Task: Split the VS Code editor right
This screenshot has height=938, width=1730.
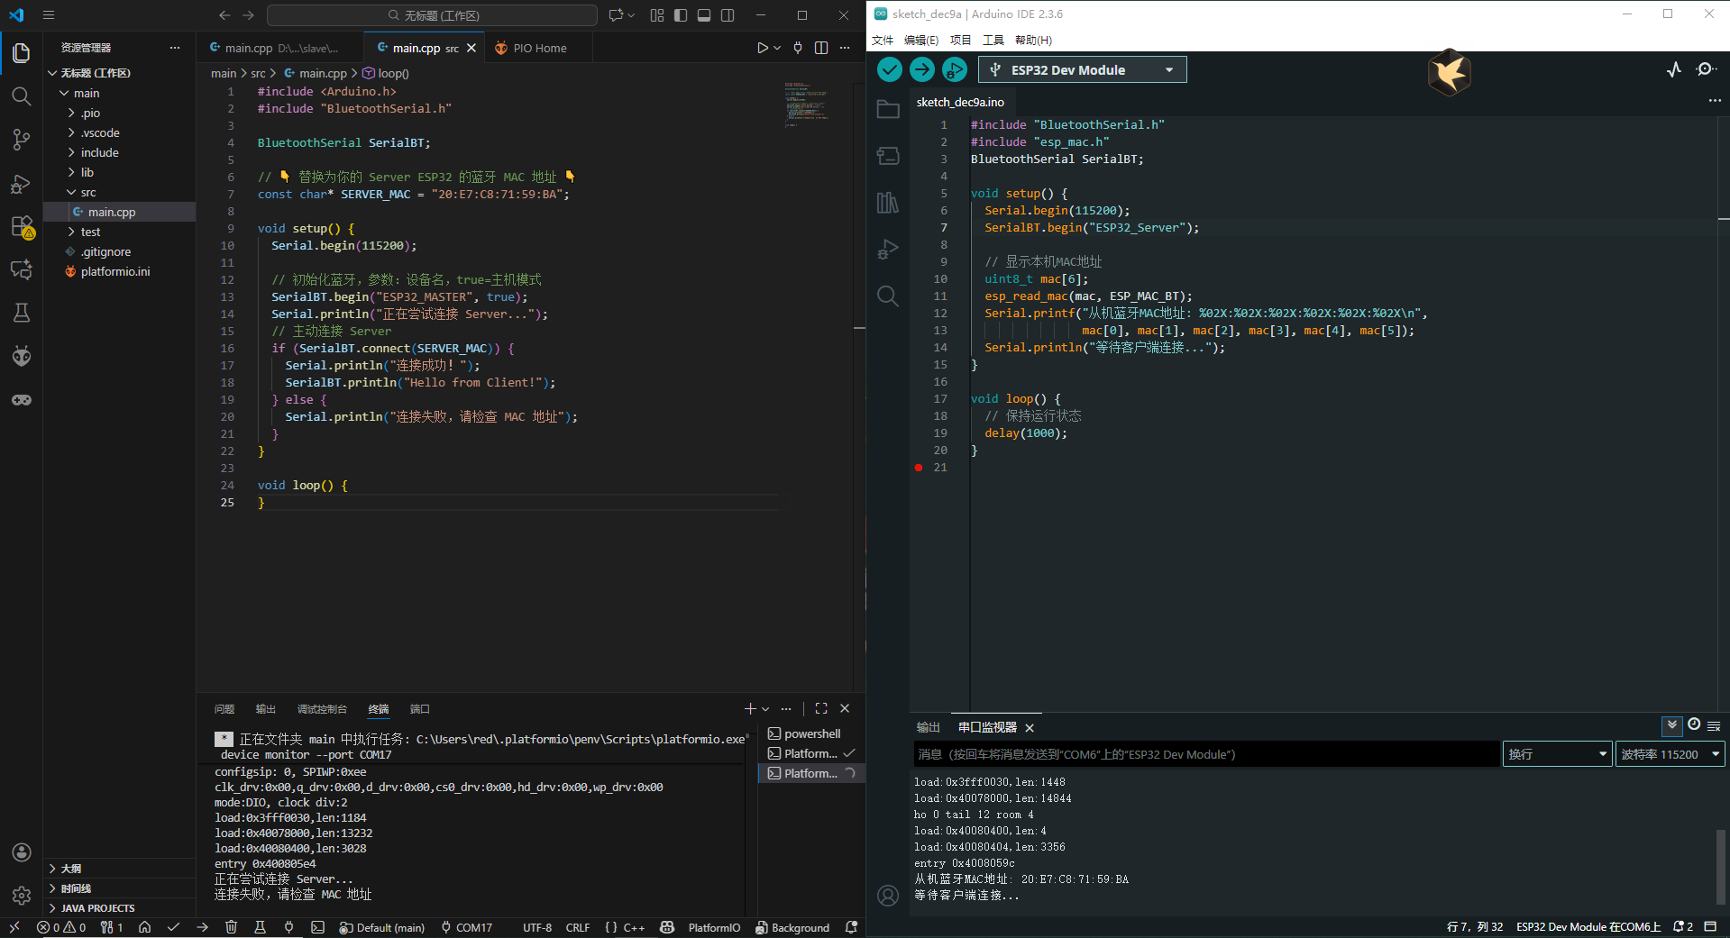Action: [x=821, y=48]
